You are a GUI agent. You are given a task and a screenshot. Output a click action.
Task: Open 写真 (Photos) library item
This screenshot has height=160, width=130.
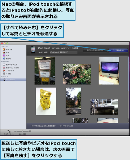(6, 53)
